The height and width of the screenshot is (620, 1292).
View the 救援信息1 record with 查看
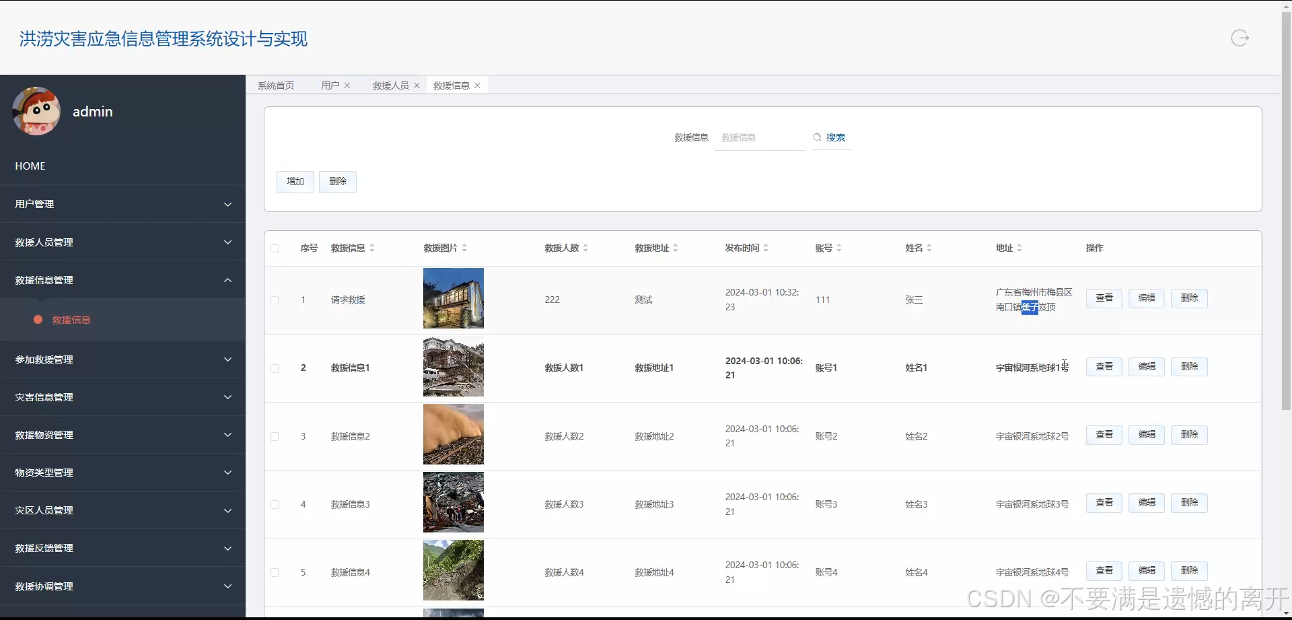tap(1104, 367)
